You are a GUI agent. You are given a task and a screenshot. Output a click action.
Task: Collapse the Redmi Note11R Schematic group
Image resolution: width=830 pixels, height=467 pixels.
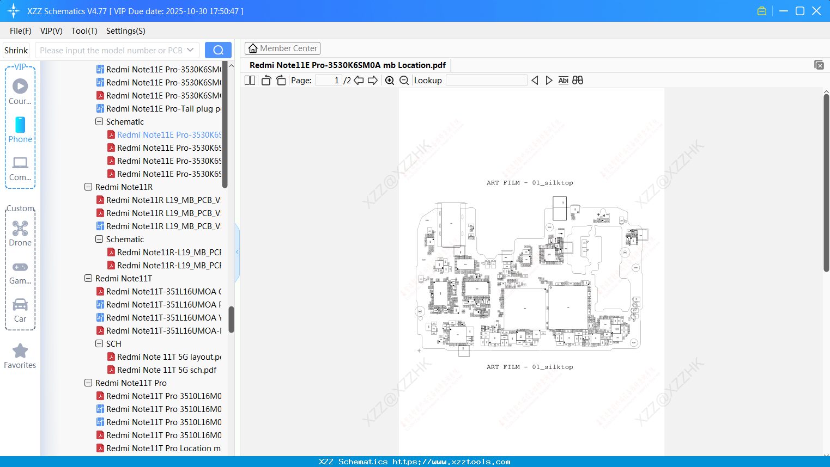99,239
